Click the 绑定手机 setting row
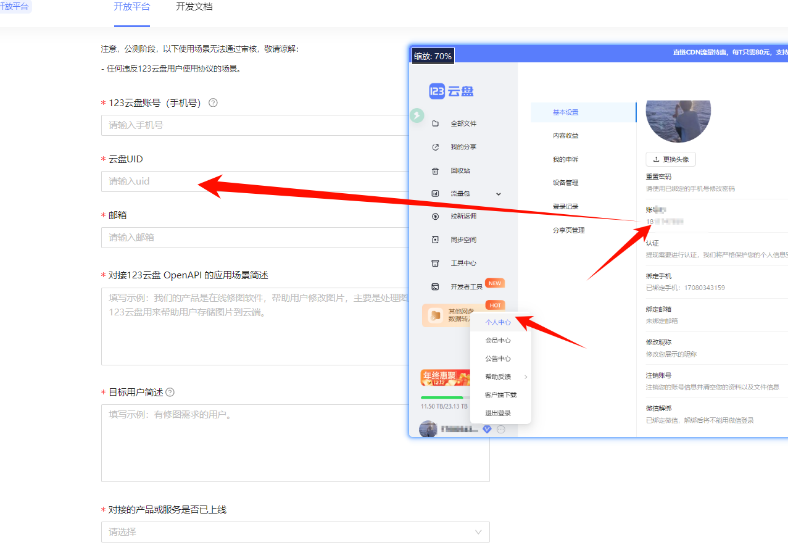The height and width of the screenshot is (545, 788). click(x=716, y=282)
